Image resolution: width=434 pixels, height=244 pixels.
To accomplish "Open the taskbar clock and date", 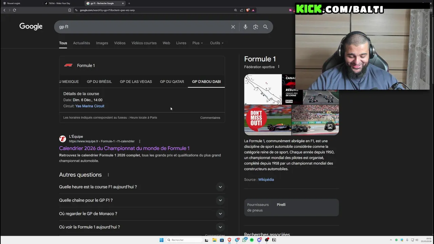I will [427, 240].
